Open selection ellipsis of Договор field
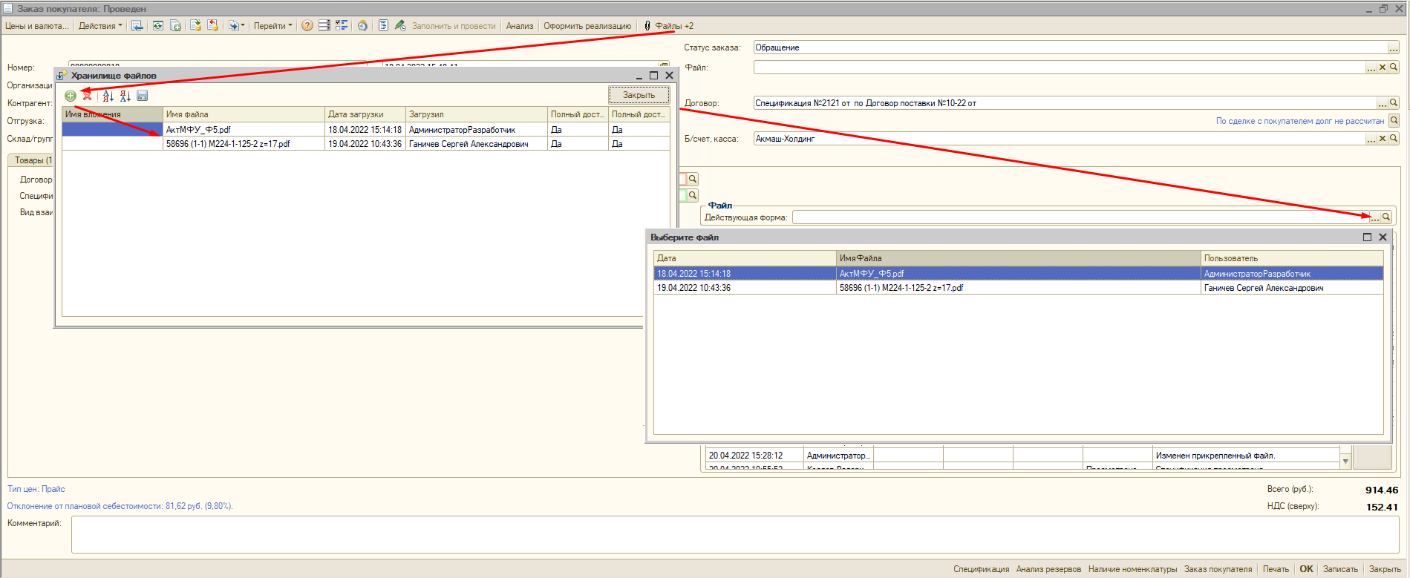The image size is (1410, 578). [1383, 103]
